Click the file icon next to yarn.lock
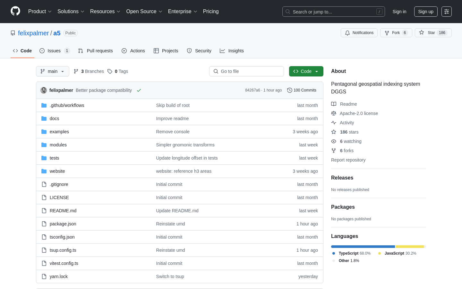 [x=44, y=276]
